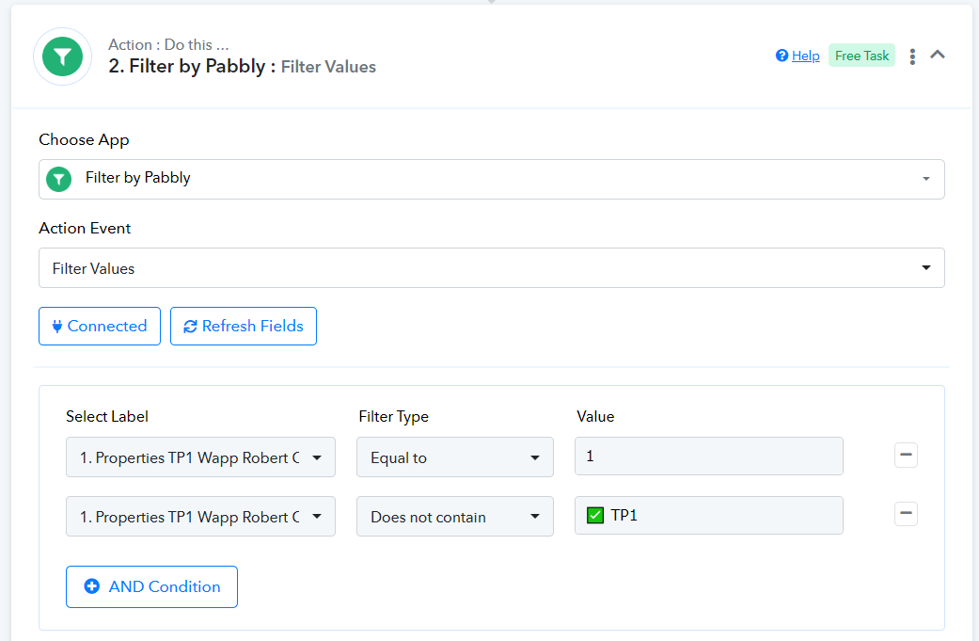Viewport: 979px width, 641px height.
Task: Remove the Equal to condition row
Action: coord(906,455)
